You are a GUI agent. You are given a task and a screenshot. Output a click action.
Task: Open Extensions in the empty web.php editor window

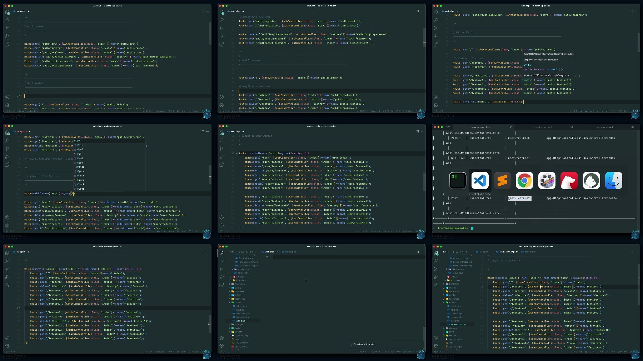click(221, 285)
